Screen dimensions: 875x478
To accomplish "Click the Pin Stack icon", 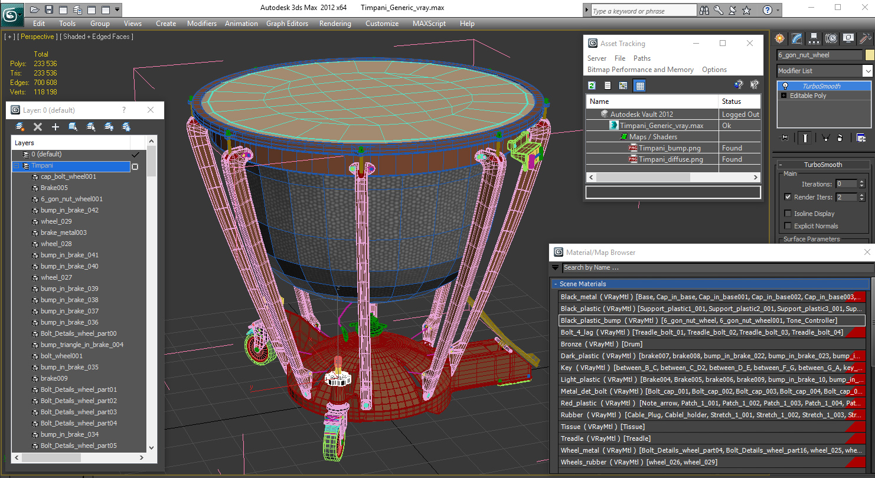I will tap(784, 138).
